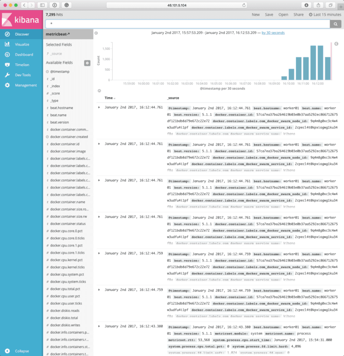Collapse the histogram panel chevron
344x356 pixels.
point(336,43)
